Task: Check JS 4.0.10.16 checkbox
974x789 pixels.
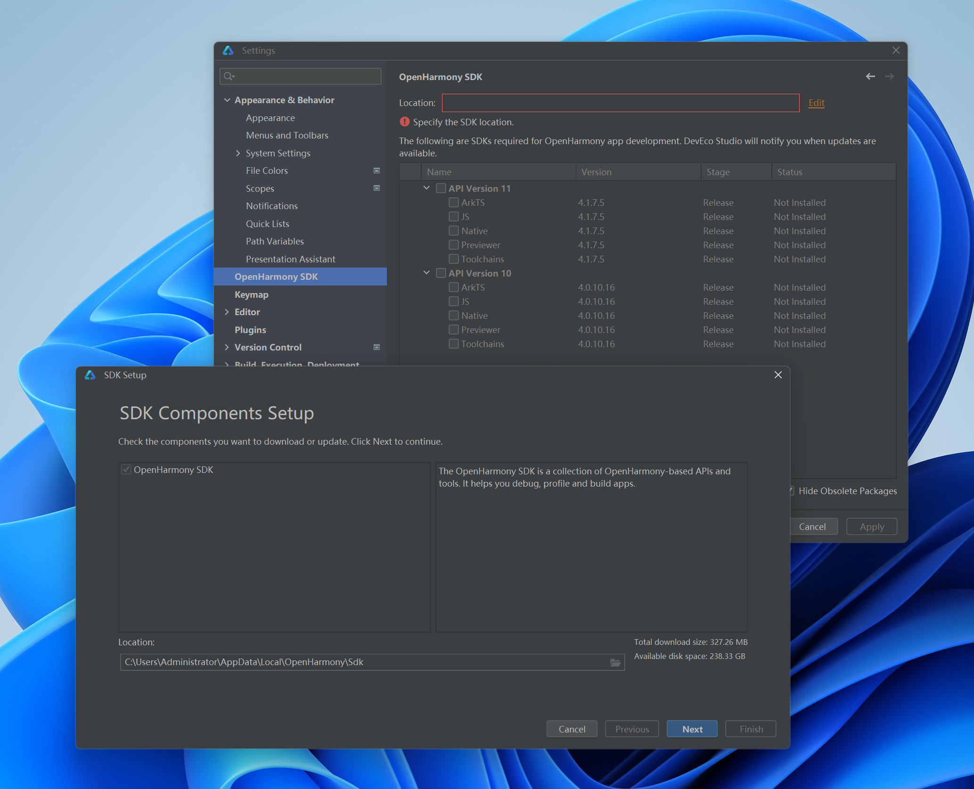Action: click(454, 301)
